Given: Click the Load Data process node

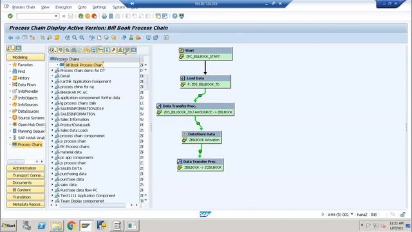Looking at the screenshot, I should [x=205, y=82].
